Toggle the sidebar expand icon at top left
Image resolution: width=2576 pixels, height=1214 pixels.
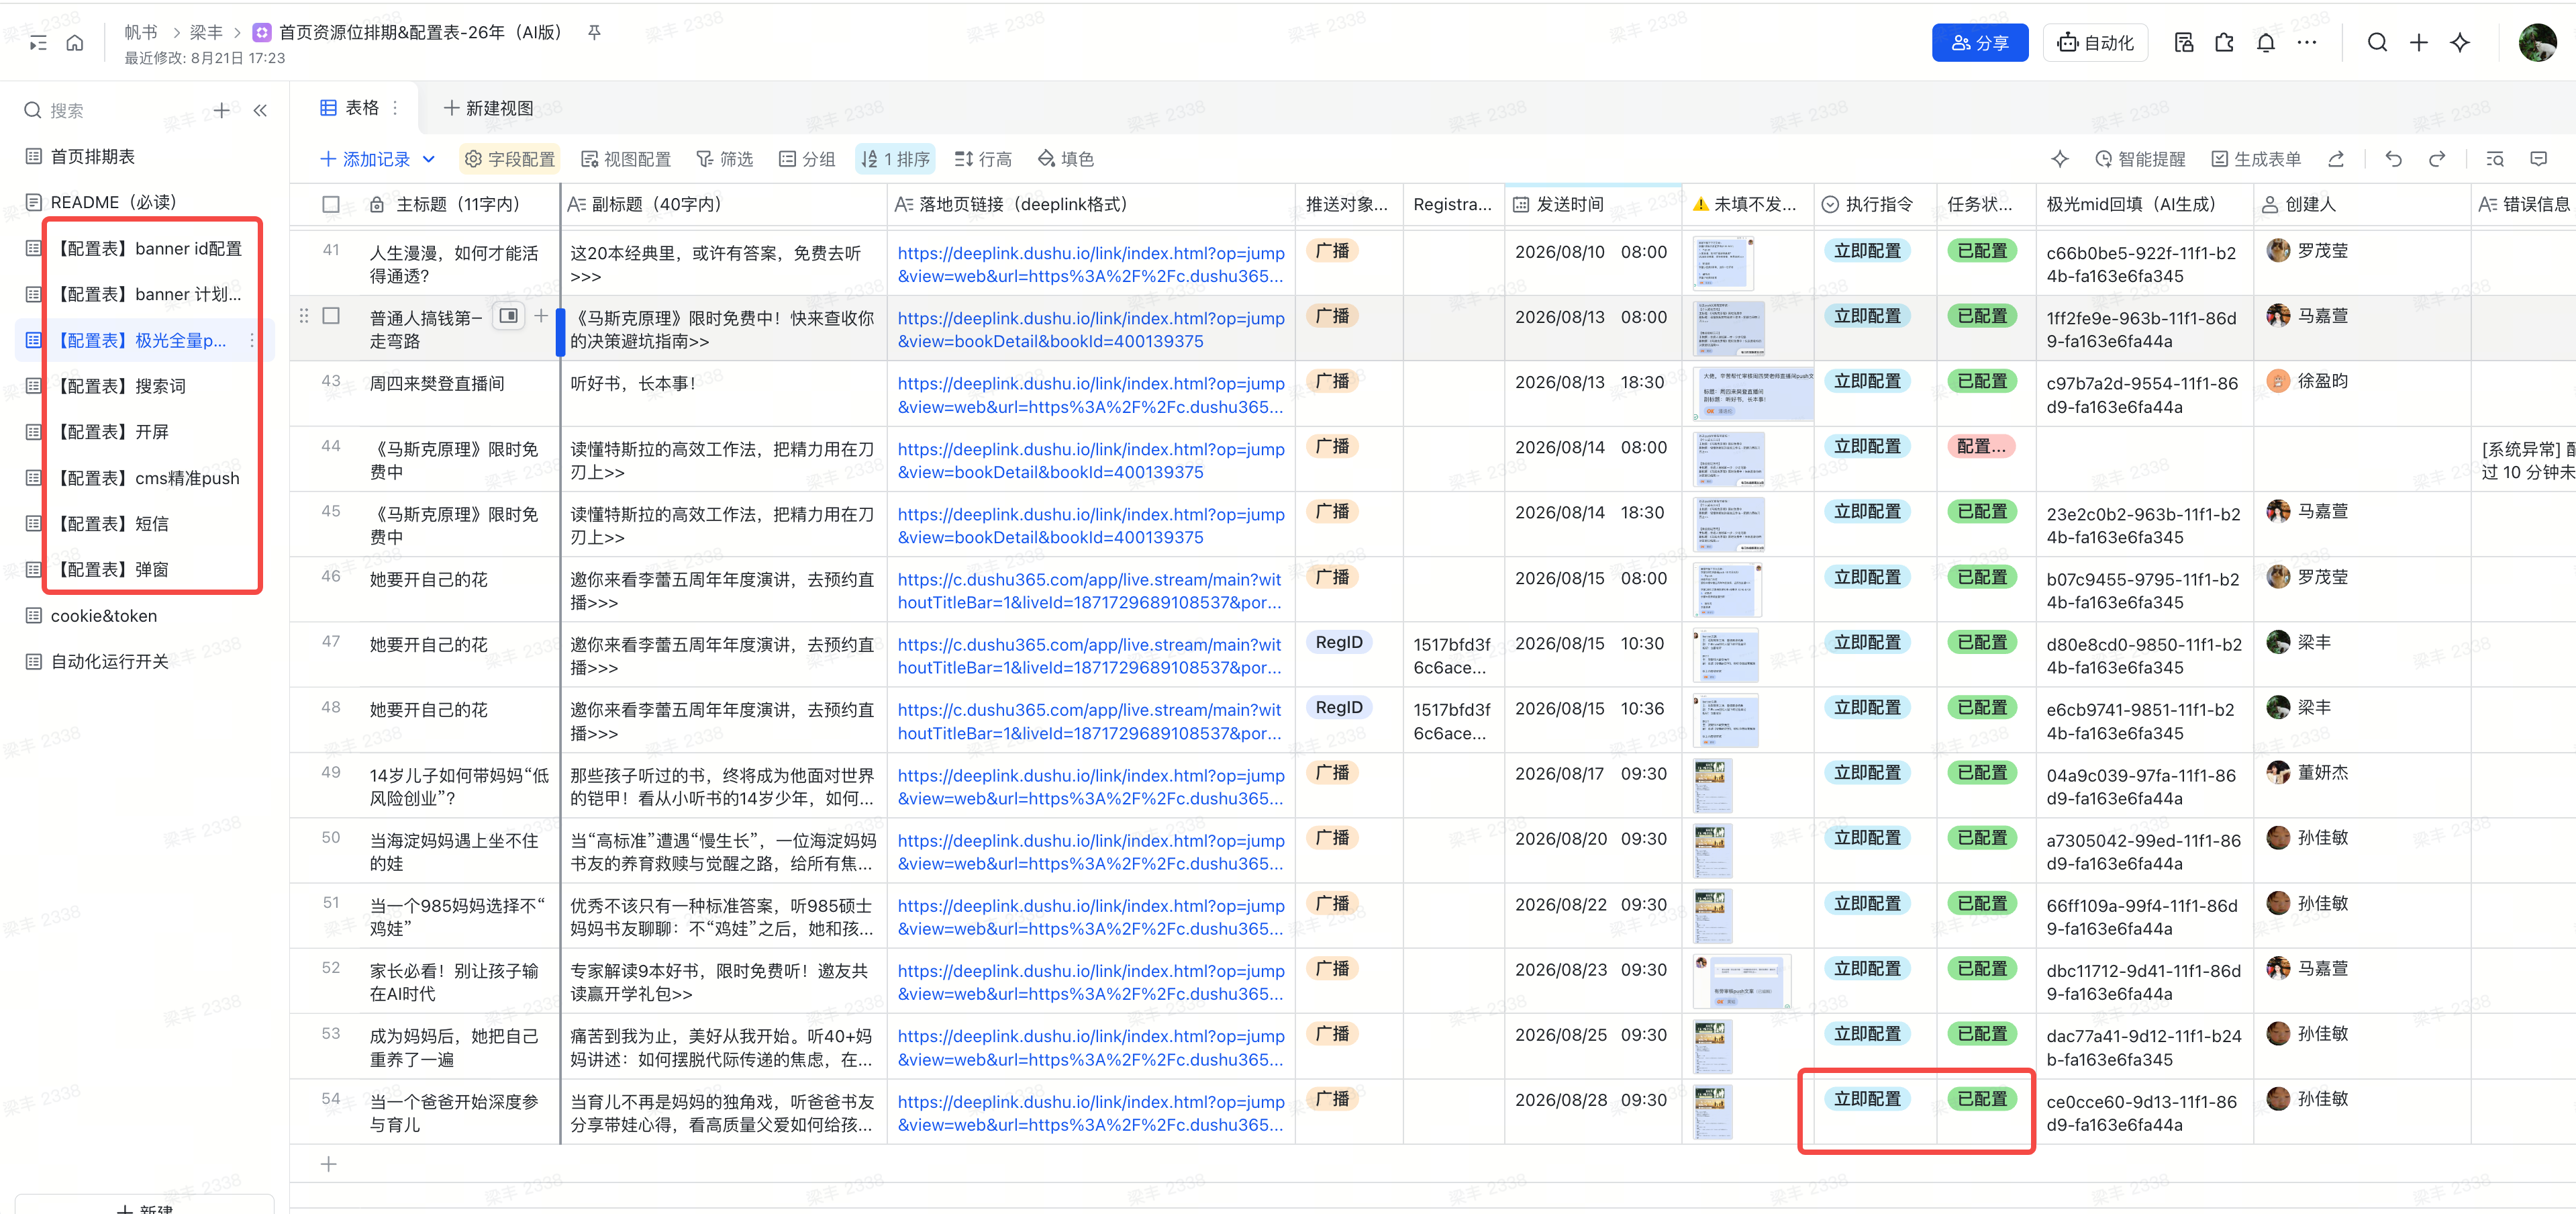point(38,43)
